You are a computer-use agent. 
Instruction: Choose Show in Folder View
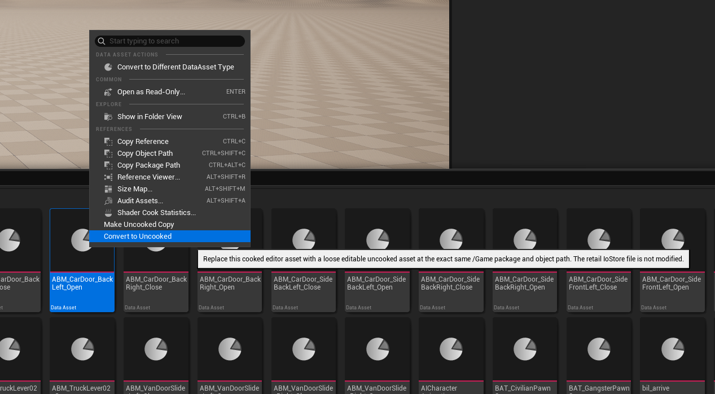170,117
